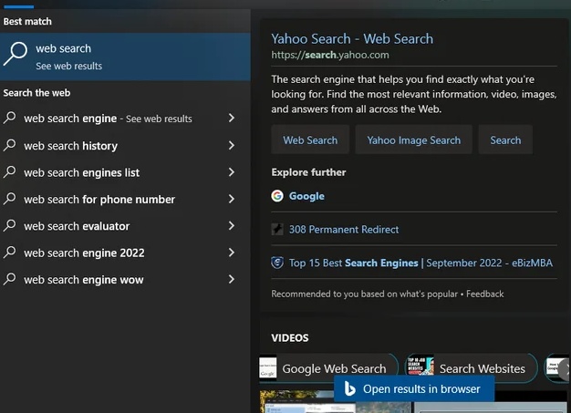Click the 'Feedback' link
This screenshot has width=571, height=413.
(x=484, y=294)
